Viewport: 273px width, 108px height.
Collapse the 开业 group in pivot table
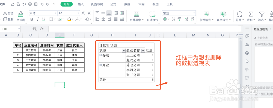pos(100,65)
